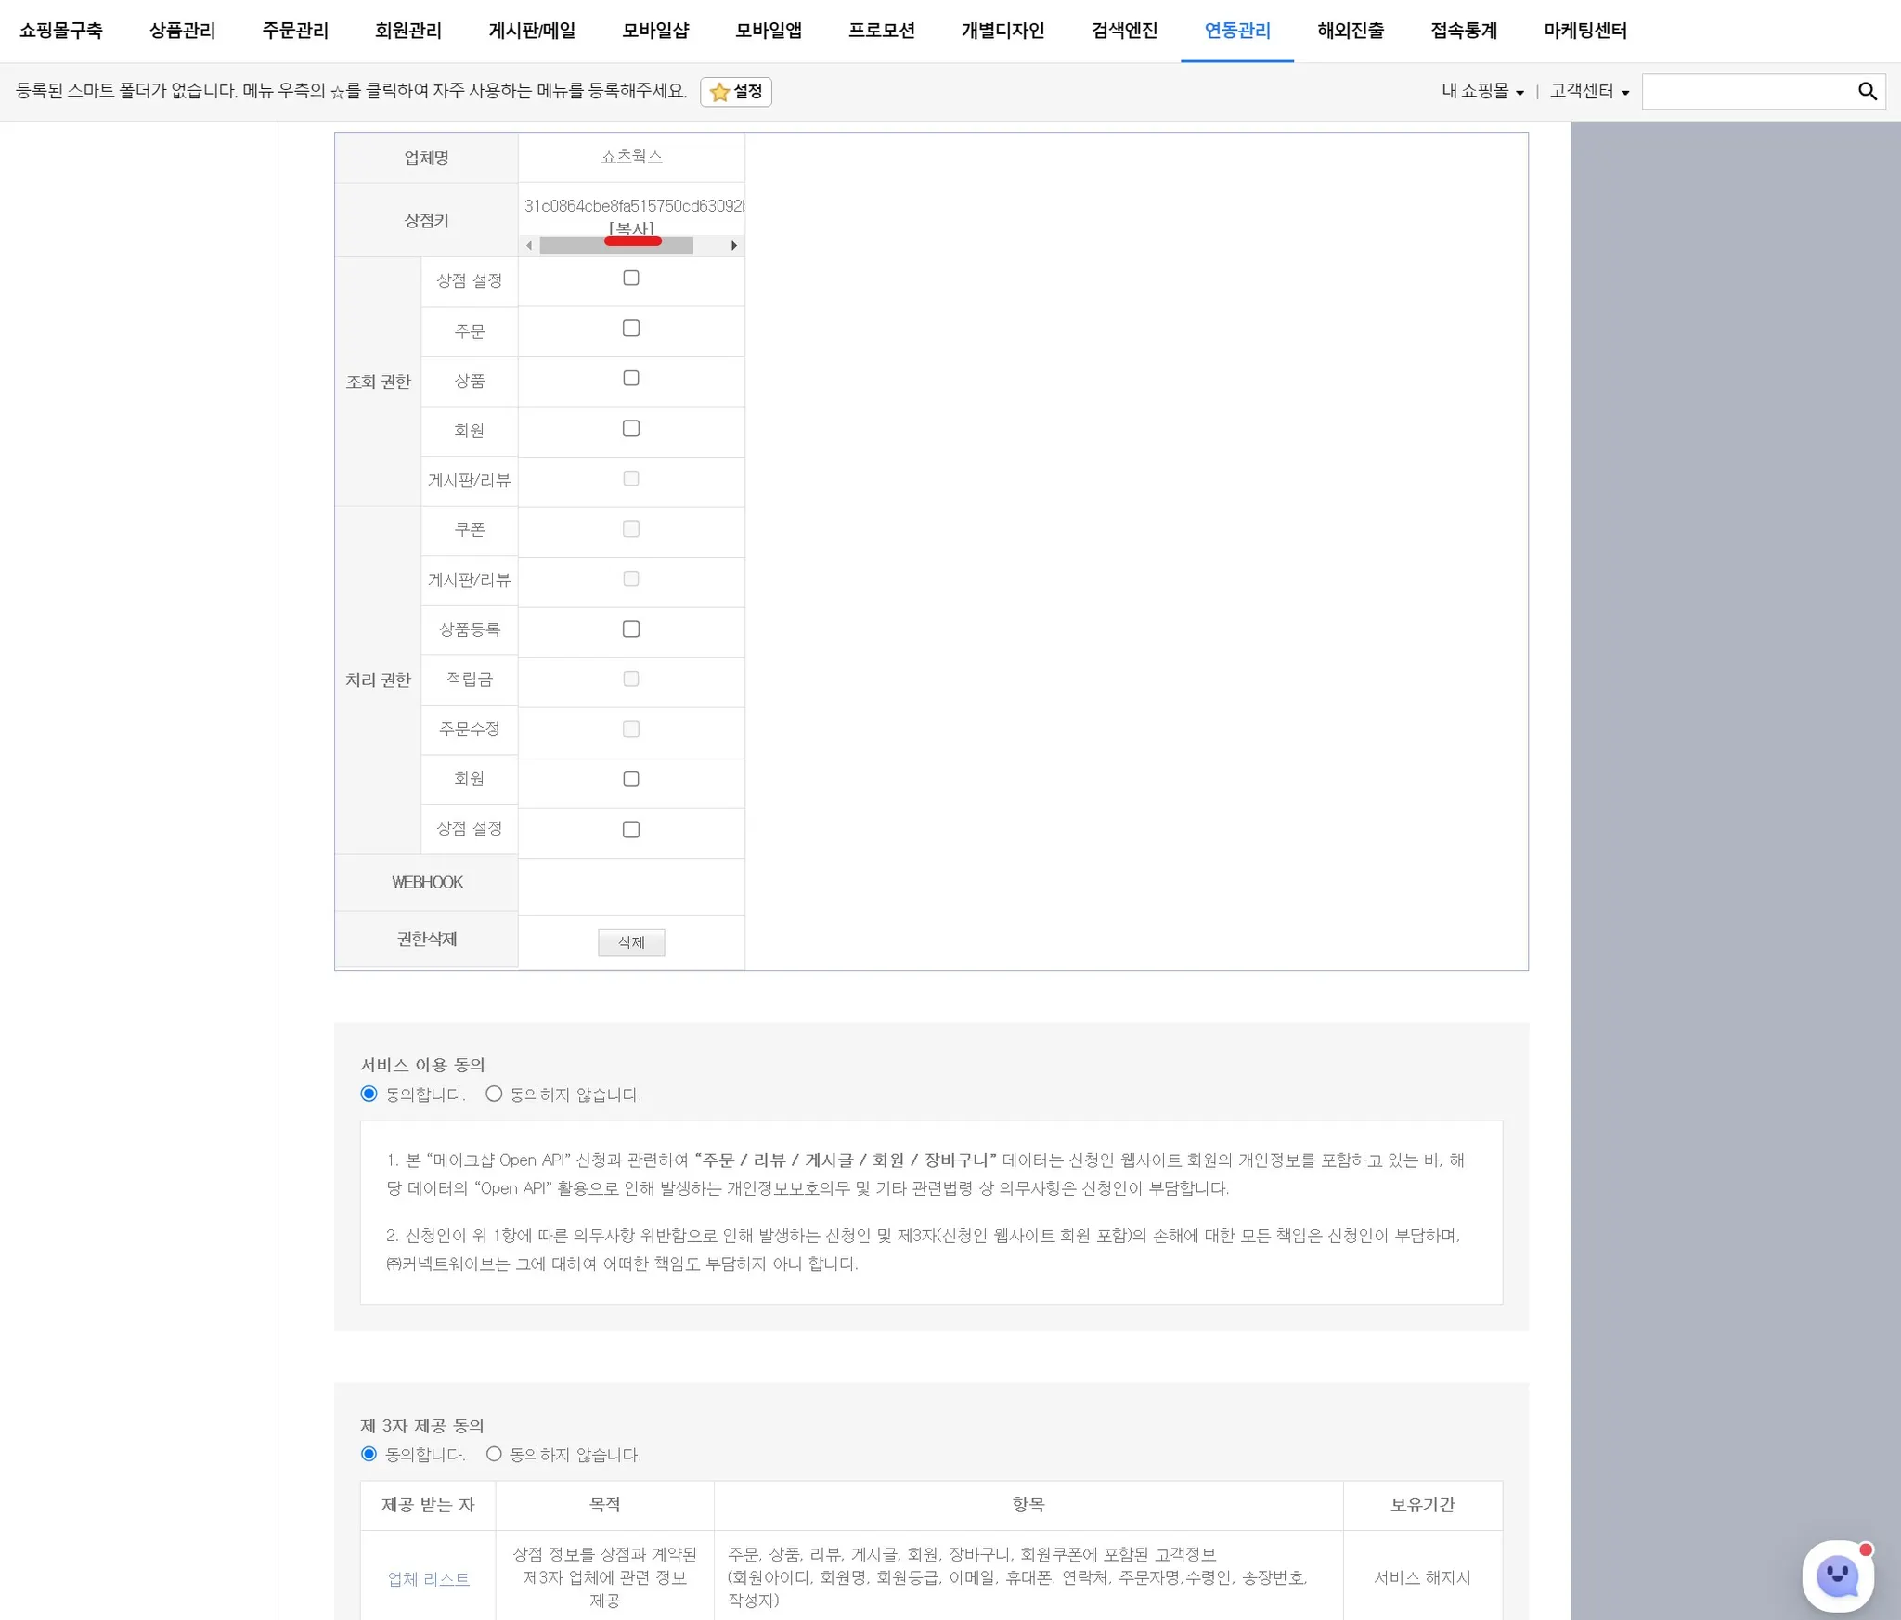Open the chatbot assistant icon

tap(1837, 1575)
